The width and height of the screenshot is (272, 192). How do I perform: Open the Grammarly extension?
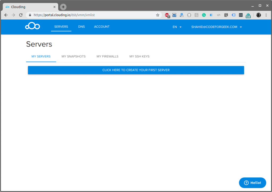pyautogui.click(x=204, y=15)
